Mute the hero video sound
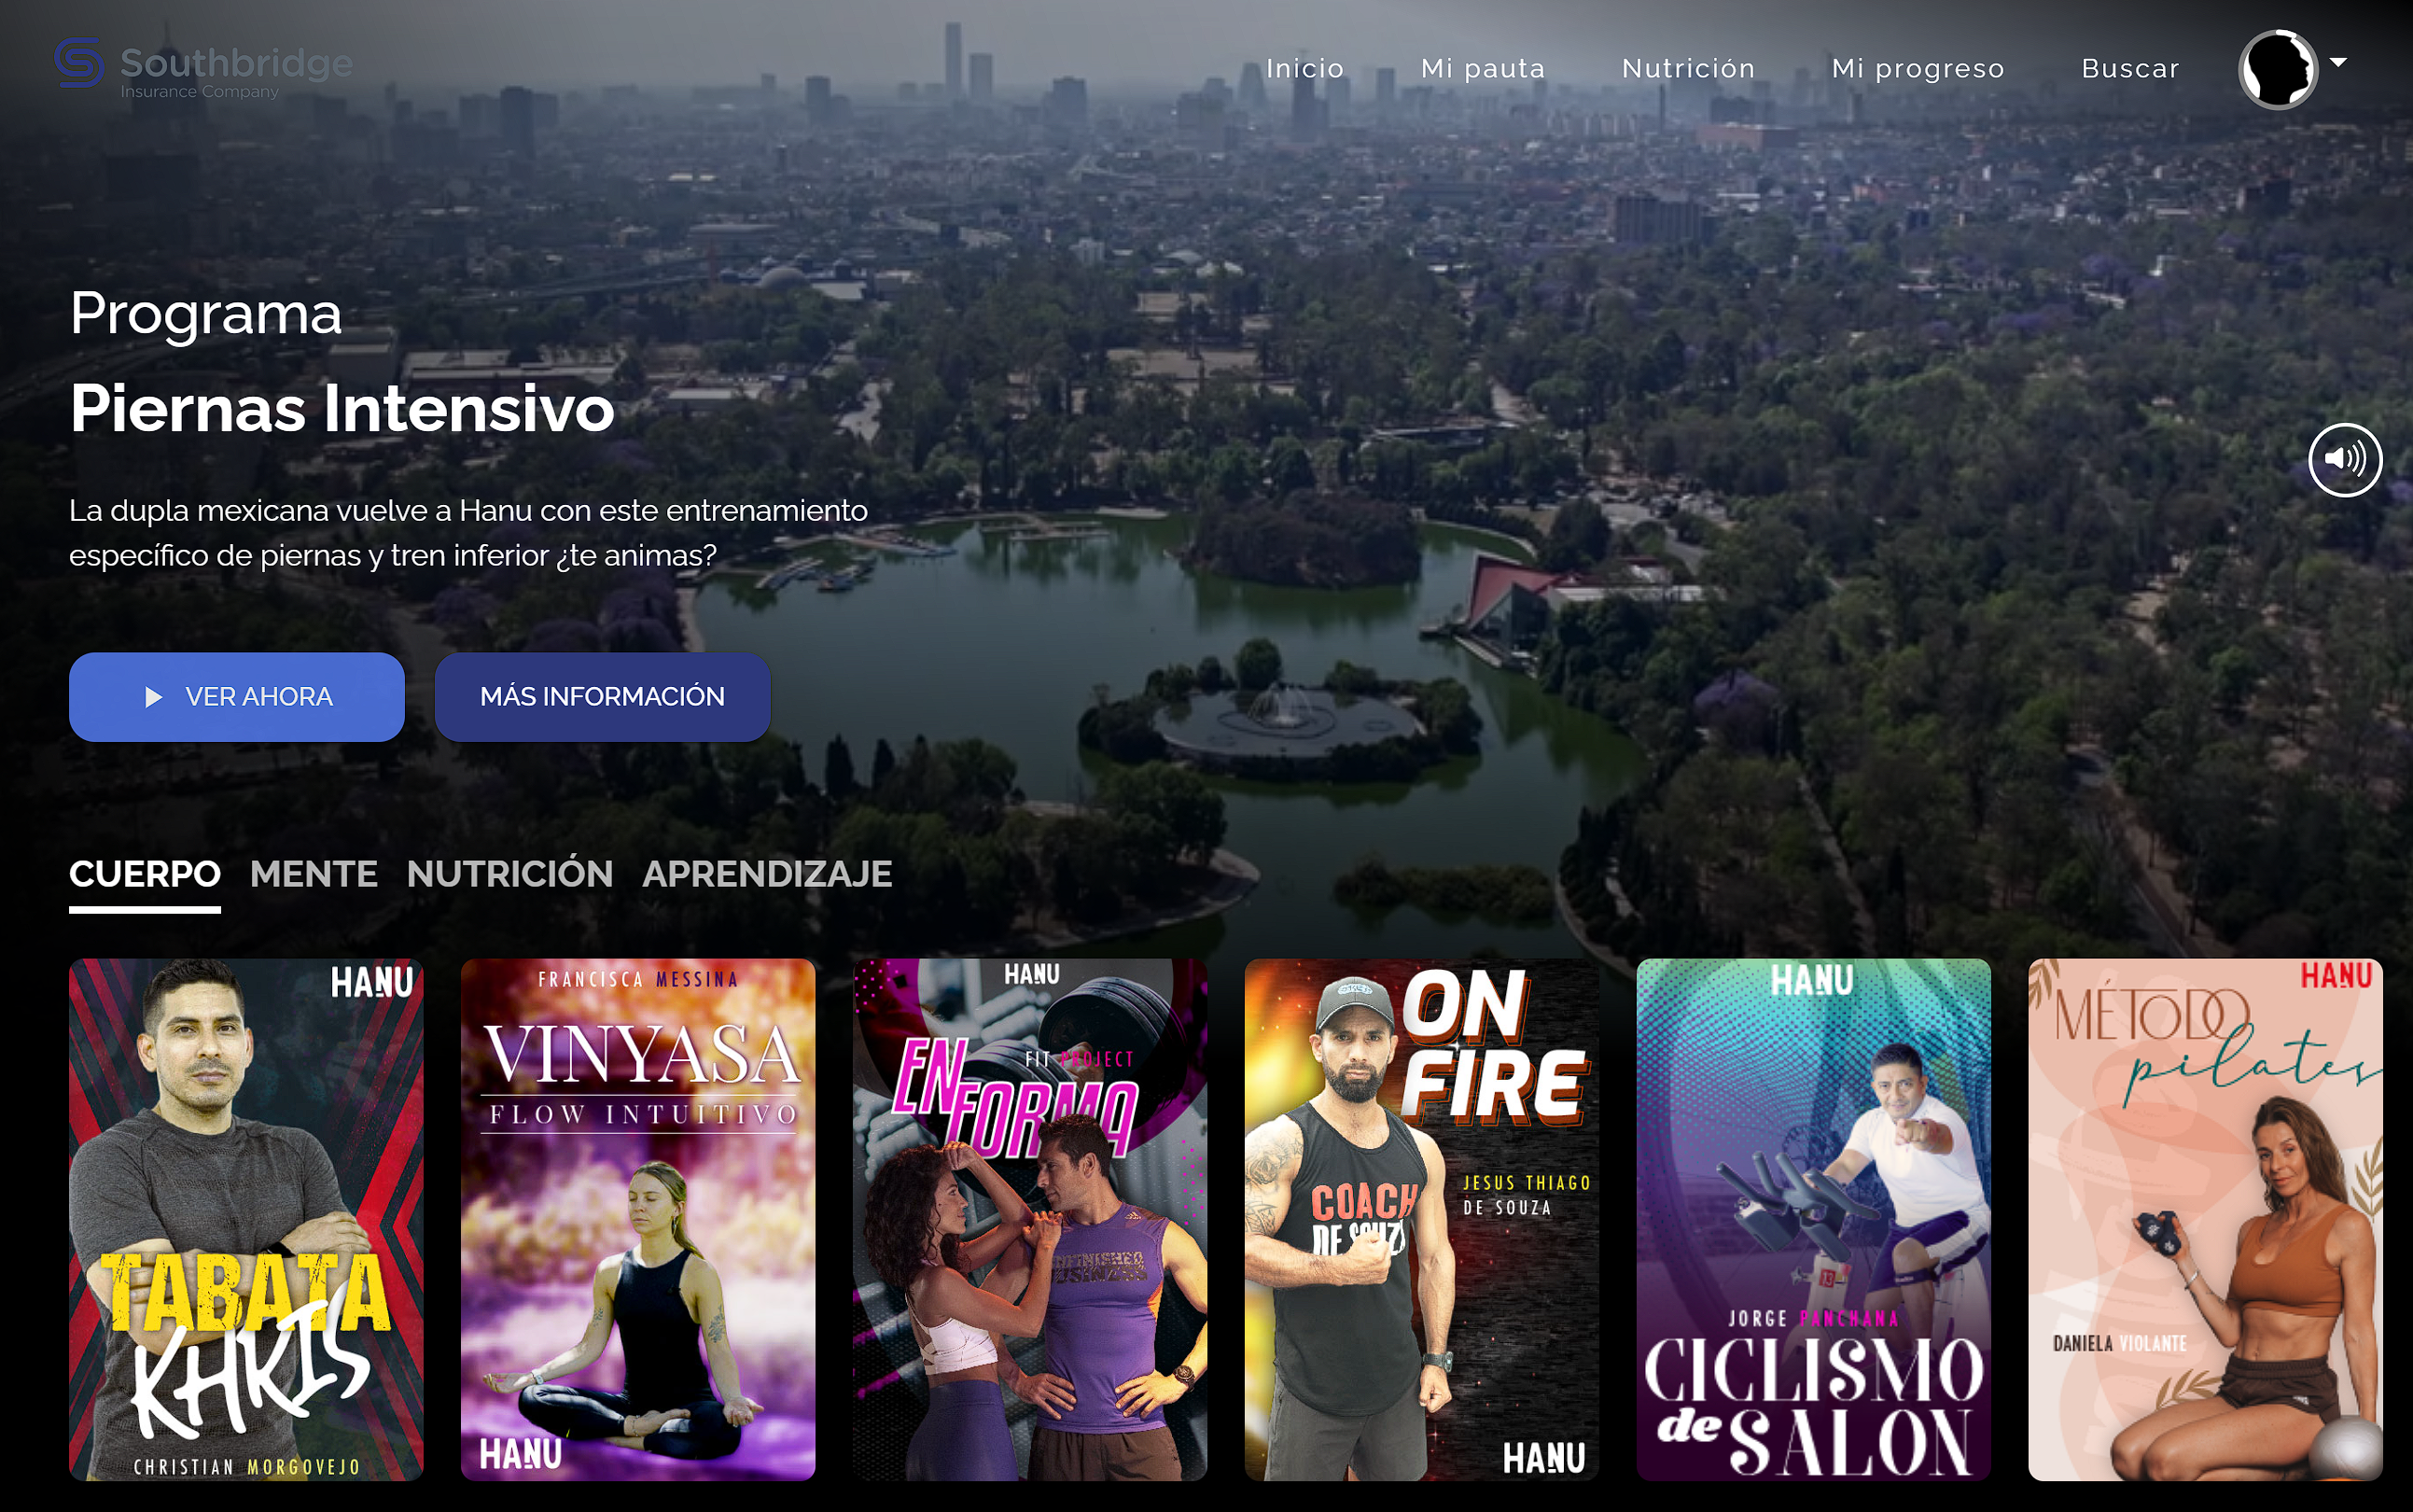 pyautogui.click(x=2344, y=459)
